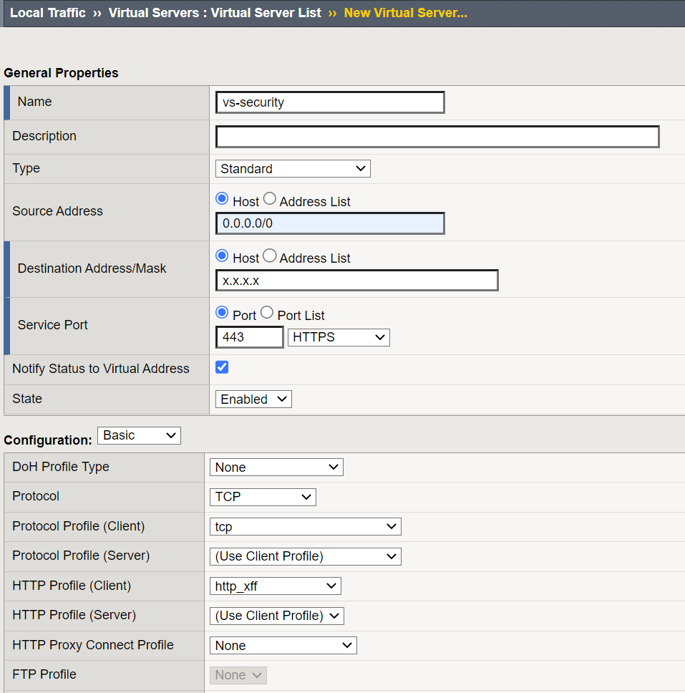Viewport: 685px width, 693px height.
Task: Open the Configuration Basic dropdown
Action: point(139,435)
